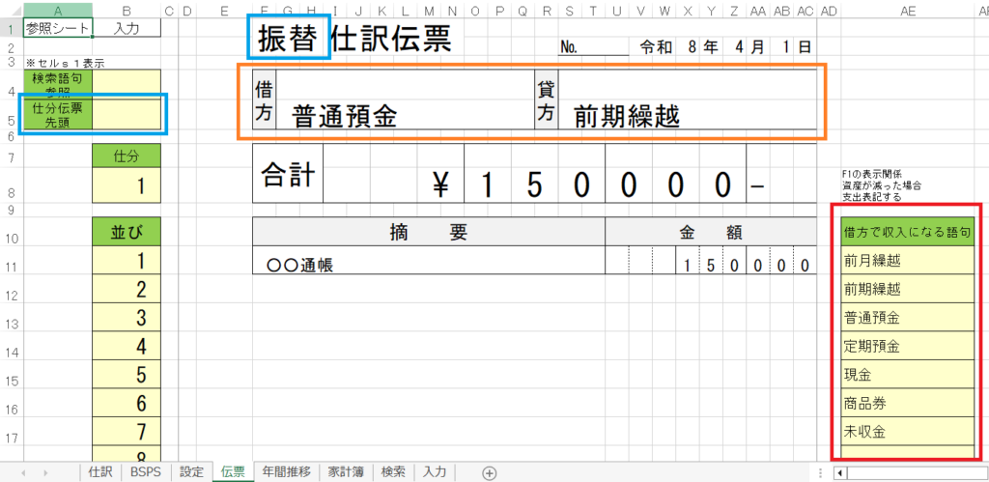989x482 pixels.
Task: Select the 検索 sheet tab
Action: pos(393,472)
